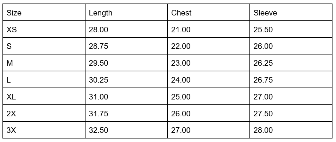The width and height of the screenshot is (336, 142).
Task: Select the M length value 29.50
Action: [126, 63]
